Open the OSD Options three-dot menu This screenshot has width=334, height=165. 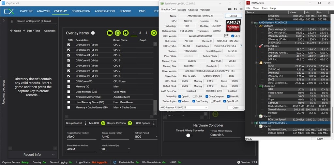[x=154, y=123]
